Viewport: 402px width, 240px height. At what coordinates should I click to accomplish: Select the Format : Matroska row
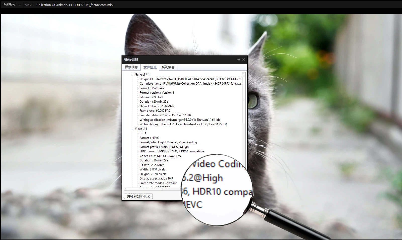click(x=152, y=88)
